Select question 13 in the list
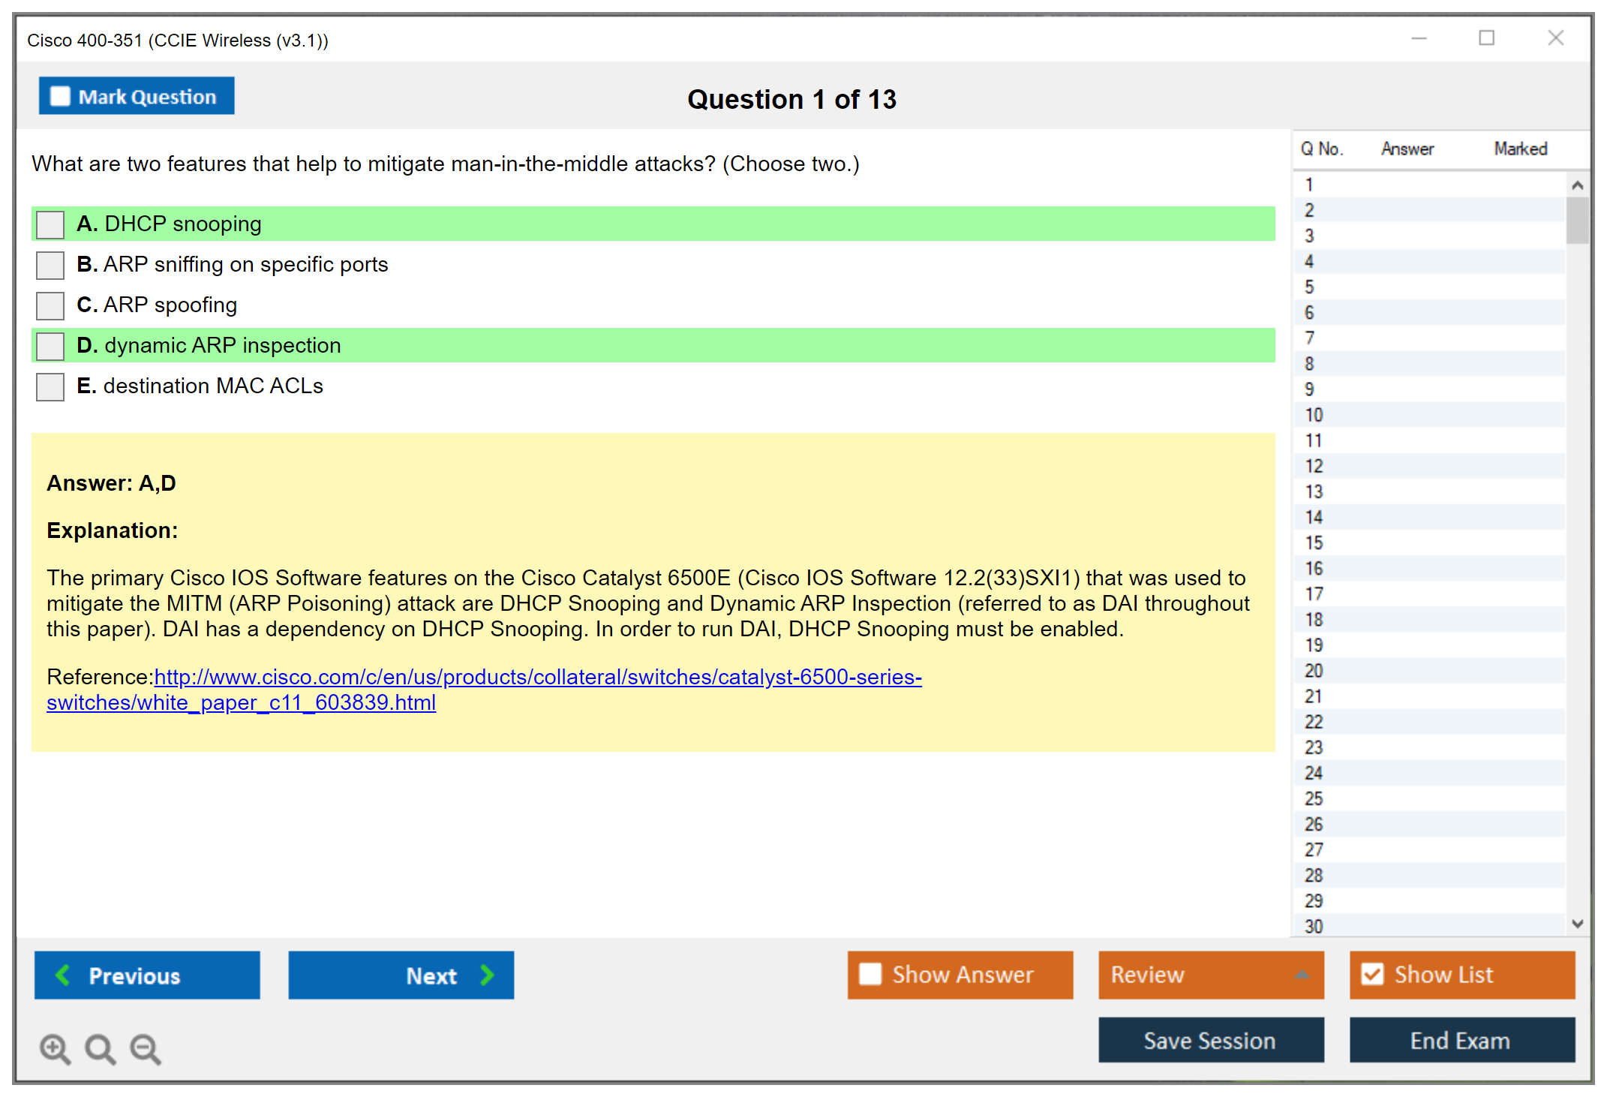This screenshot has width=1613, height=1103. [1314, 491]
